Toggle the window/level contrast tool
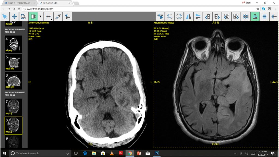This screenshot has height=157, width=279. 33,17
